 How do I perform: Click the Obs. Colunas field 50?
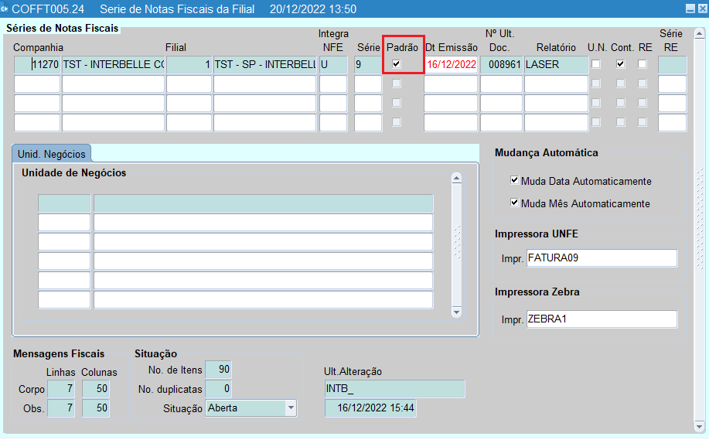(95, 408)
